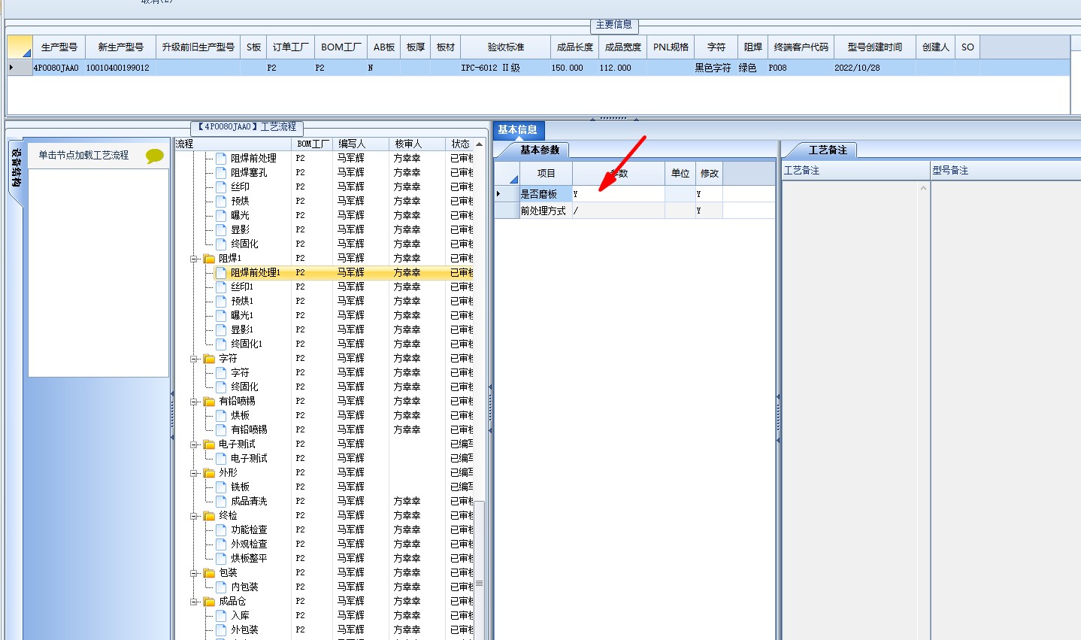Image resolution: width=1081 pixels, height=640 pixels.
Task: Collapse the 成品仓 tree node
Action: (x=194, y=602)
